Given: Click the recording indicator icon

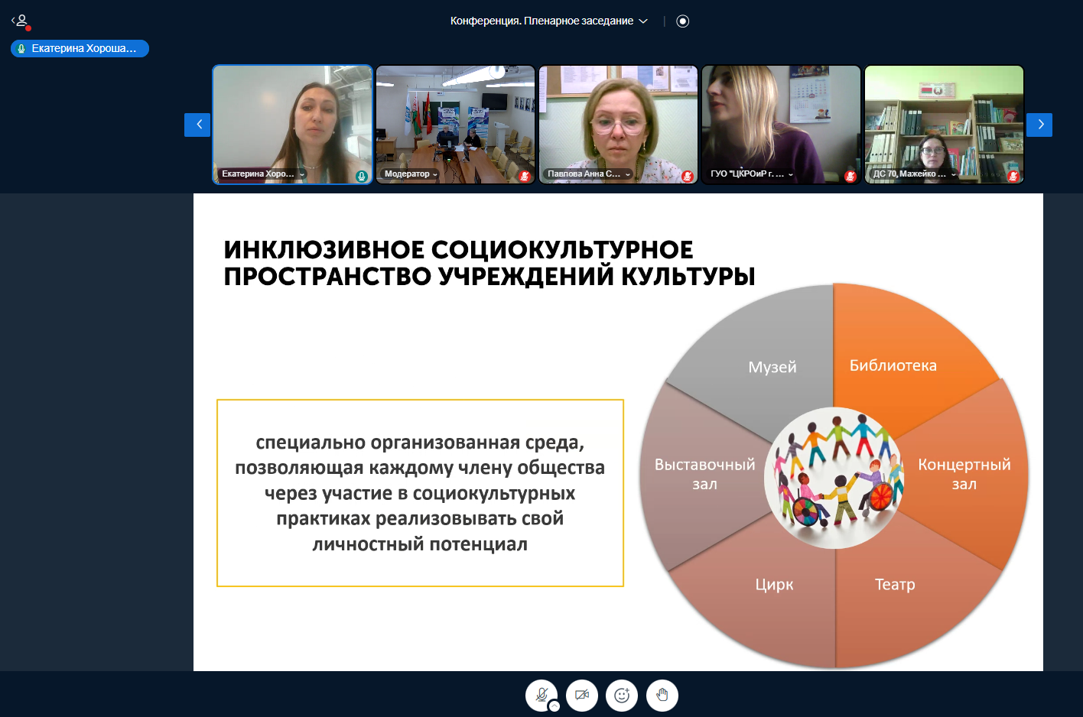Looking at the screenshot, I should point(683,21).
